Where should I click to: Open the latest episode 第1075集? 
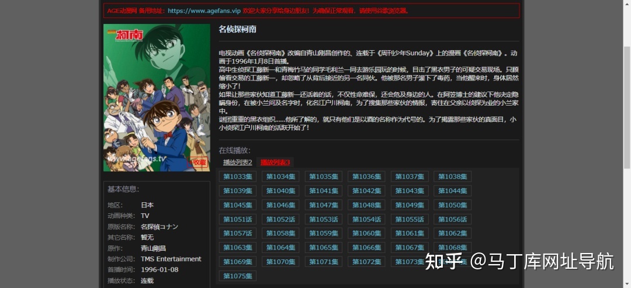[238, 276]
